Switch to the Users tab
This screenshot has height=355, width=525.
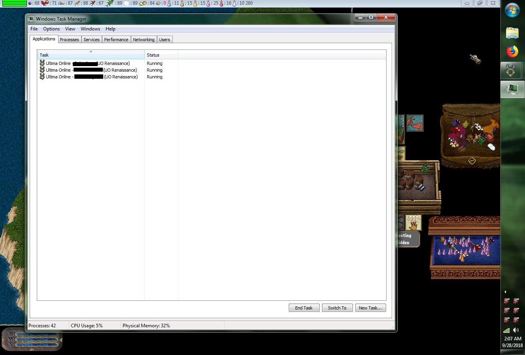tap(165, 40)
